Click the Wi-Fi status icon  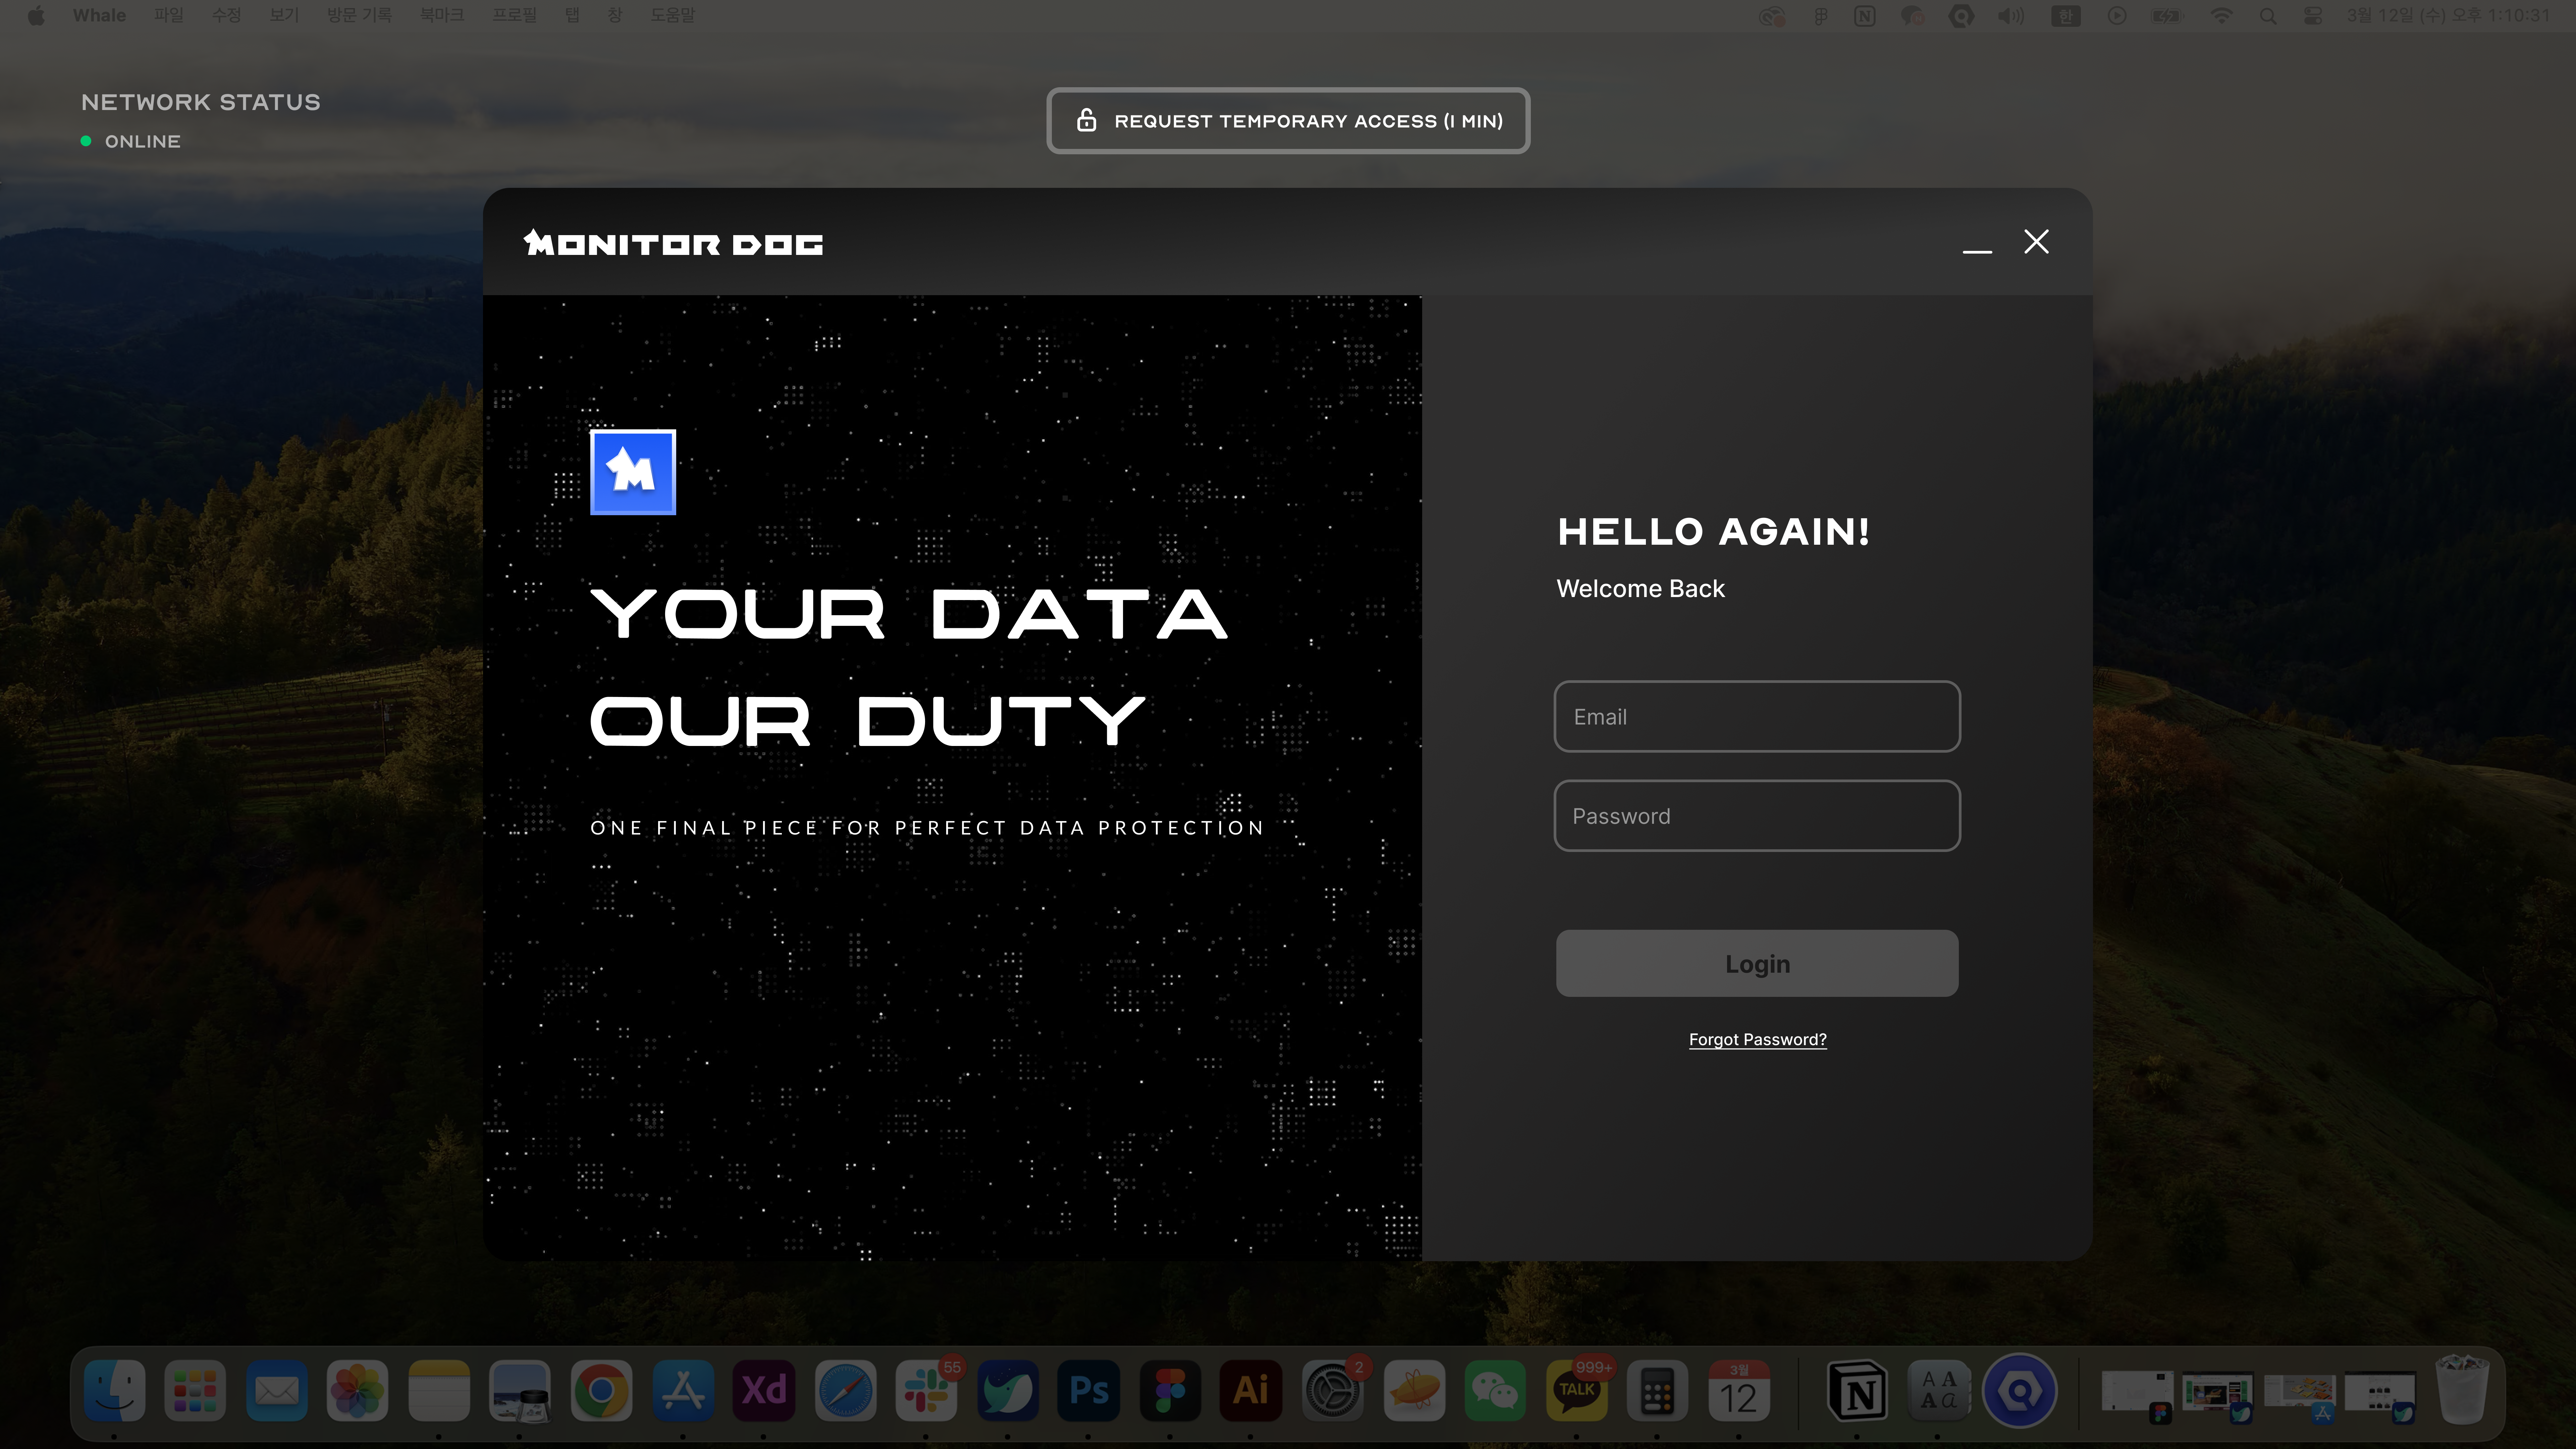[2221, 16]
